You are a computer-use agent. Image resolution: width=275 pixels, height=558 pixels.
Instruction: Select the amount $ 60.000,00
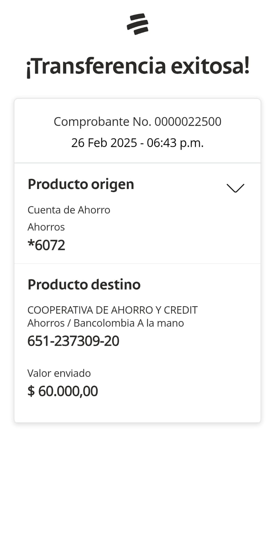pyautogui.click(x=63, y=391)
